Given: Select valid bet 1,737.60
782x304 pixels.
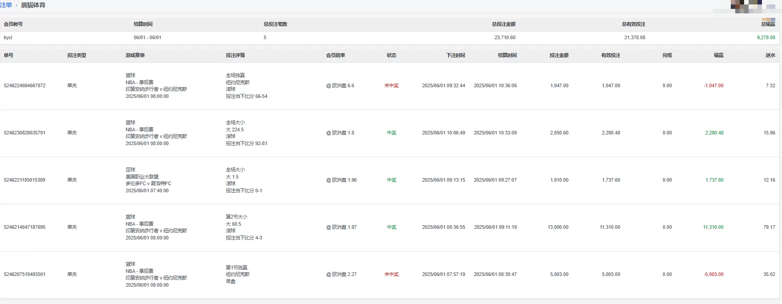Looking at the screenshot, I should pos(611,180).
